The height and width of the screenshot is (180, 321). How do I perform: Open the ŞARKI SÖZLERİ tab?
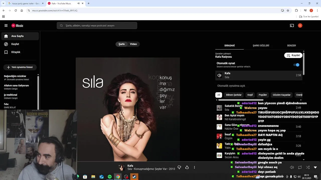click(x=261, y=45)
